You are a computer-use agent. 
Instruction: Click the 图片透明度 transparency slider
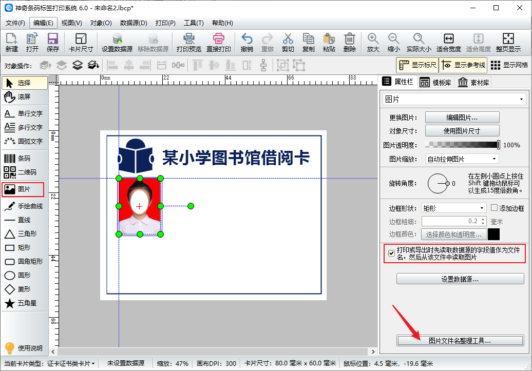tap(463, 145)
